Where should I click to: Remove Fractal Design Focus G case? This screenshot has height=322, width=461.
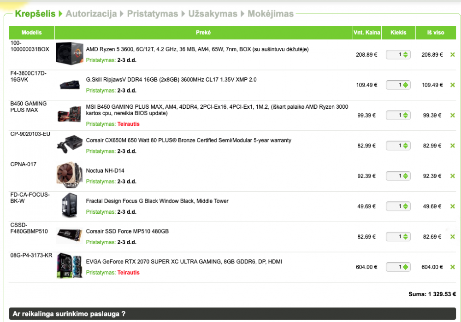click(452, 206)
